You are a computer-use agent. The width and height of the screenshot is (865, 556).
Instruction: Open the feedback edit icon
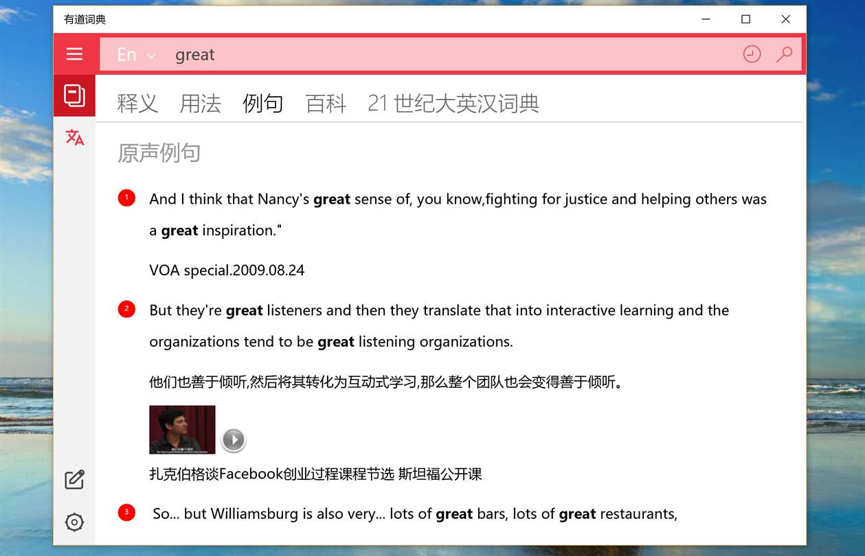[74, 480]
